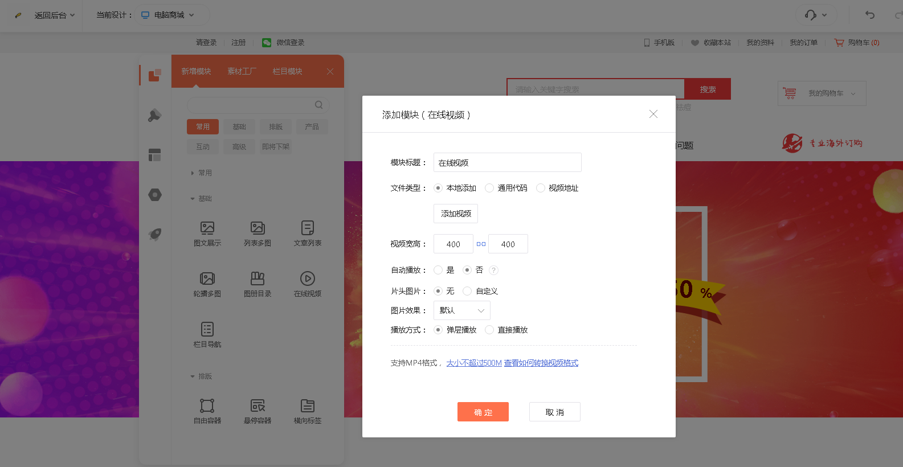The height and width of the screenshot is (467, 903).
Task: Select the 图文展示 module icon
Action: tap(207, 228)
